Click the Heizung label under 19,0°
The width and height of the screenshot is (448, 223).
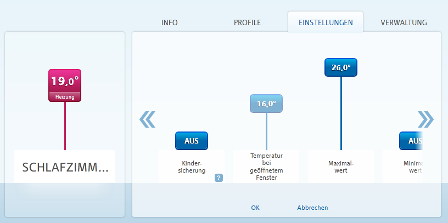[65, 97]
